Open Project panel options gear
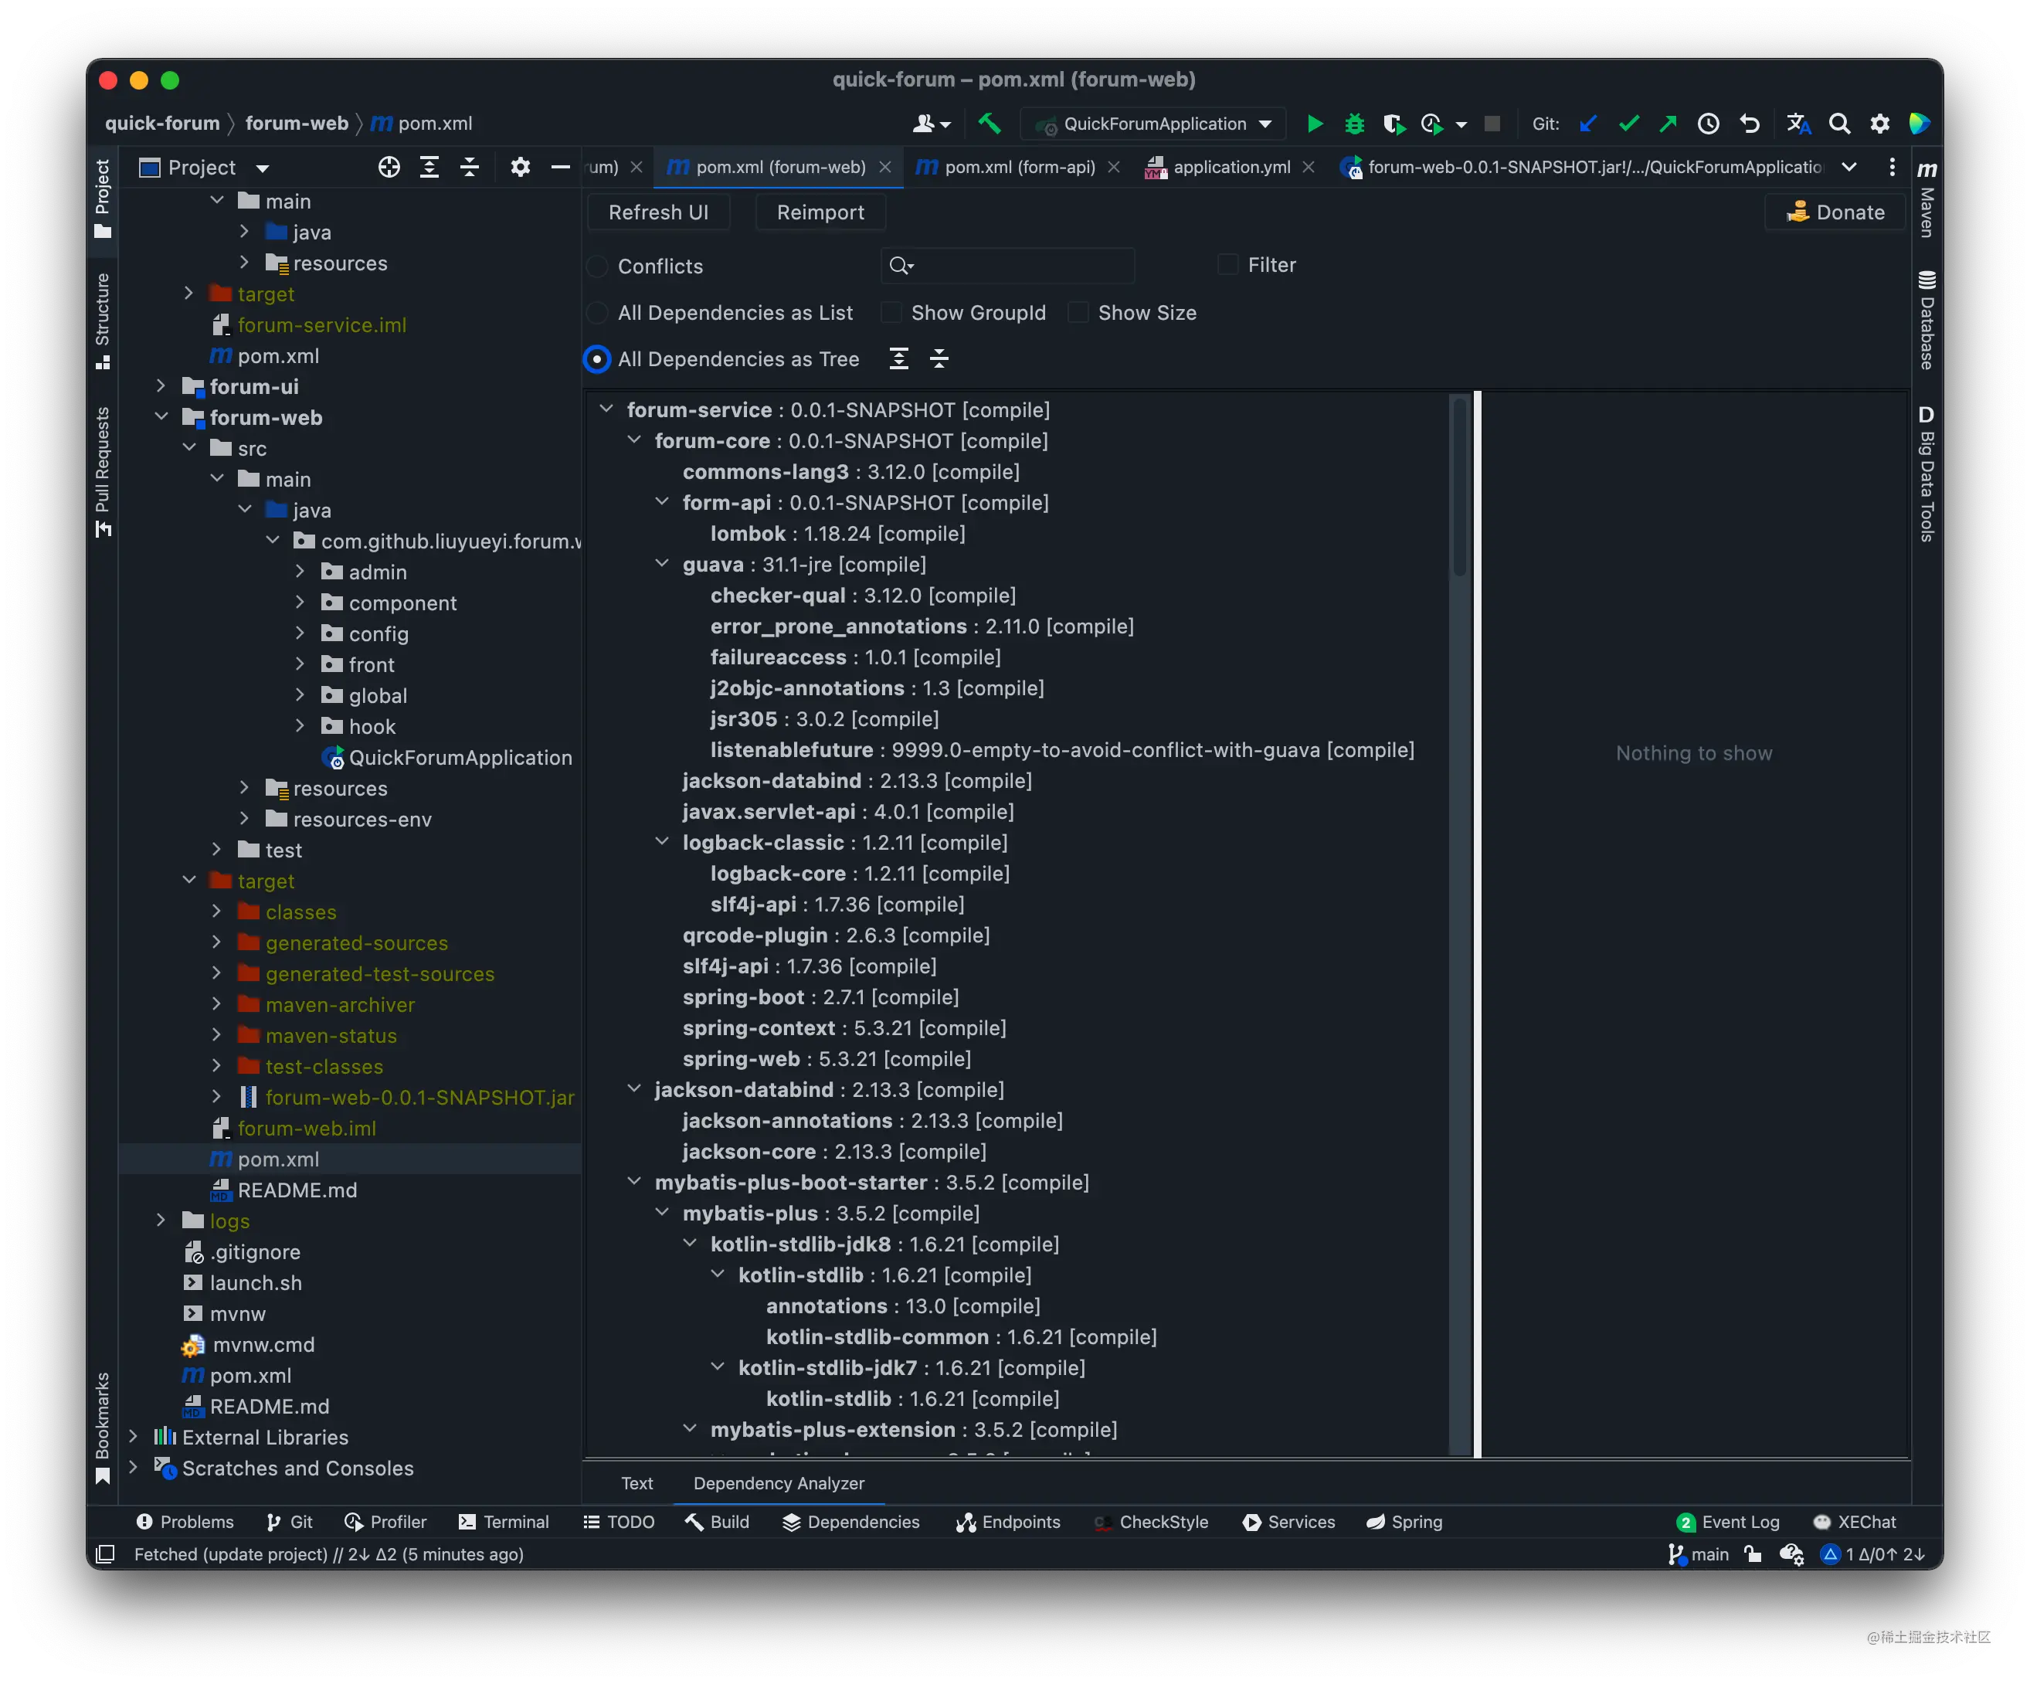2030x1684 pixels. (x=520, y=167)
